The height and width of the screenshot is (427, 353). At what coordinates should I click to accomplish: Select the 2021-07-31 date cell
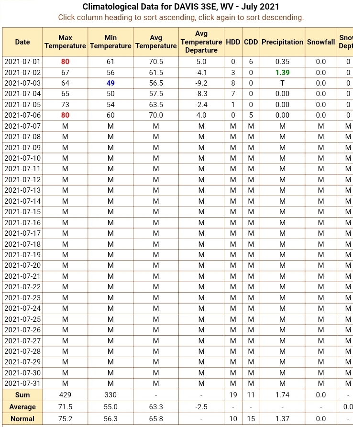22,383
